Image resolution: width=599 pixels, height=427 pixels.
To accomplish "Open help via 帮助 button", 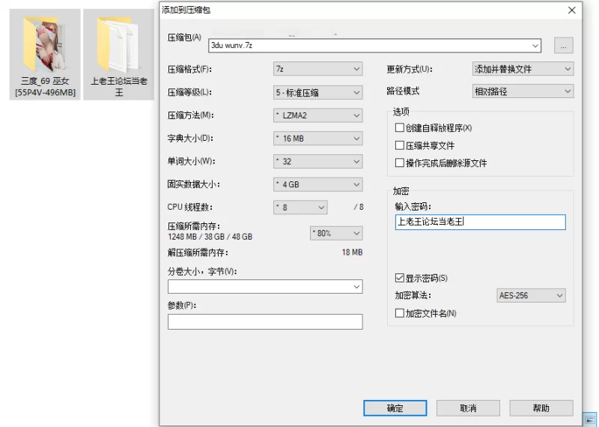I will [x=541, y=408].
